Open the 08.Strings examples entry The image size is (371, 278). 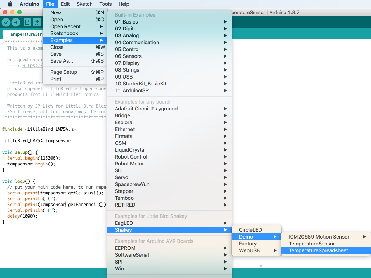170,70
